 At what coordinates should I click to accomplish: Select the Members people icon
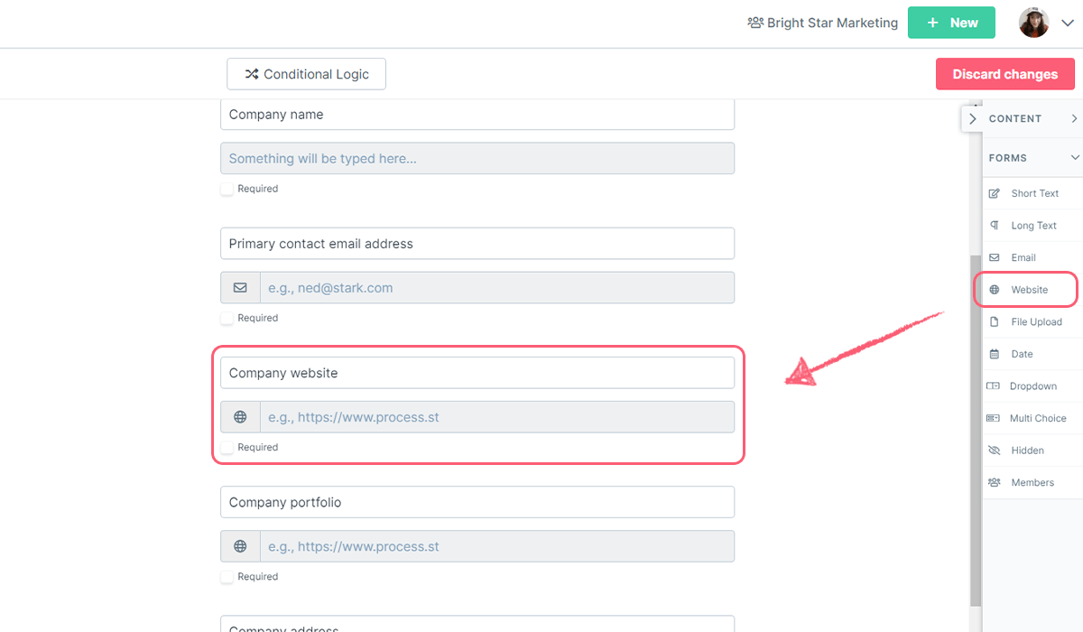995,483
